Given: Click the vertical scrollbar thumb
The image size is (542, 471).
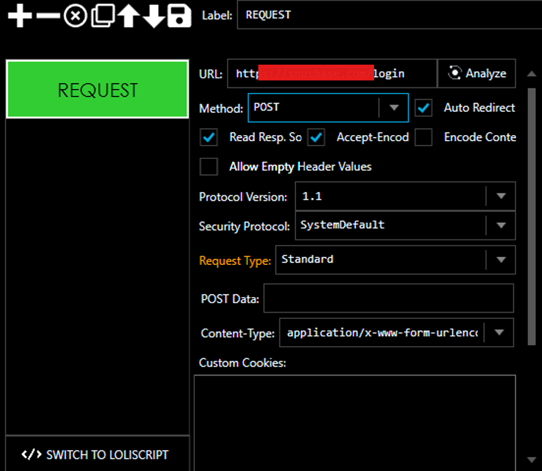Looking at the screenshot, I should pyautogui.click(x=532, y=217).
